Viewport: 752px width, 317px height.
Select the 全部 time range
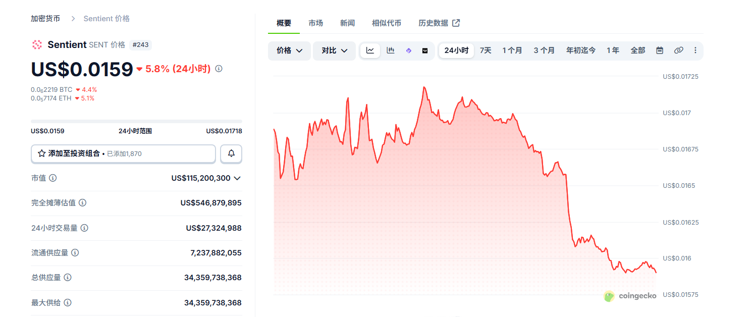coord(638,50)
